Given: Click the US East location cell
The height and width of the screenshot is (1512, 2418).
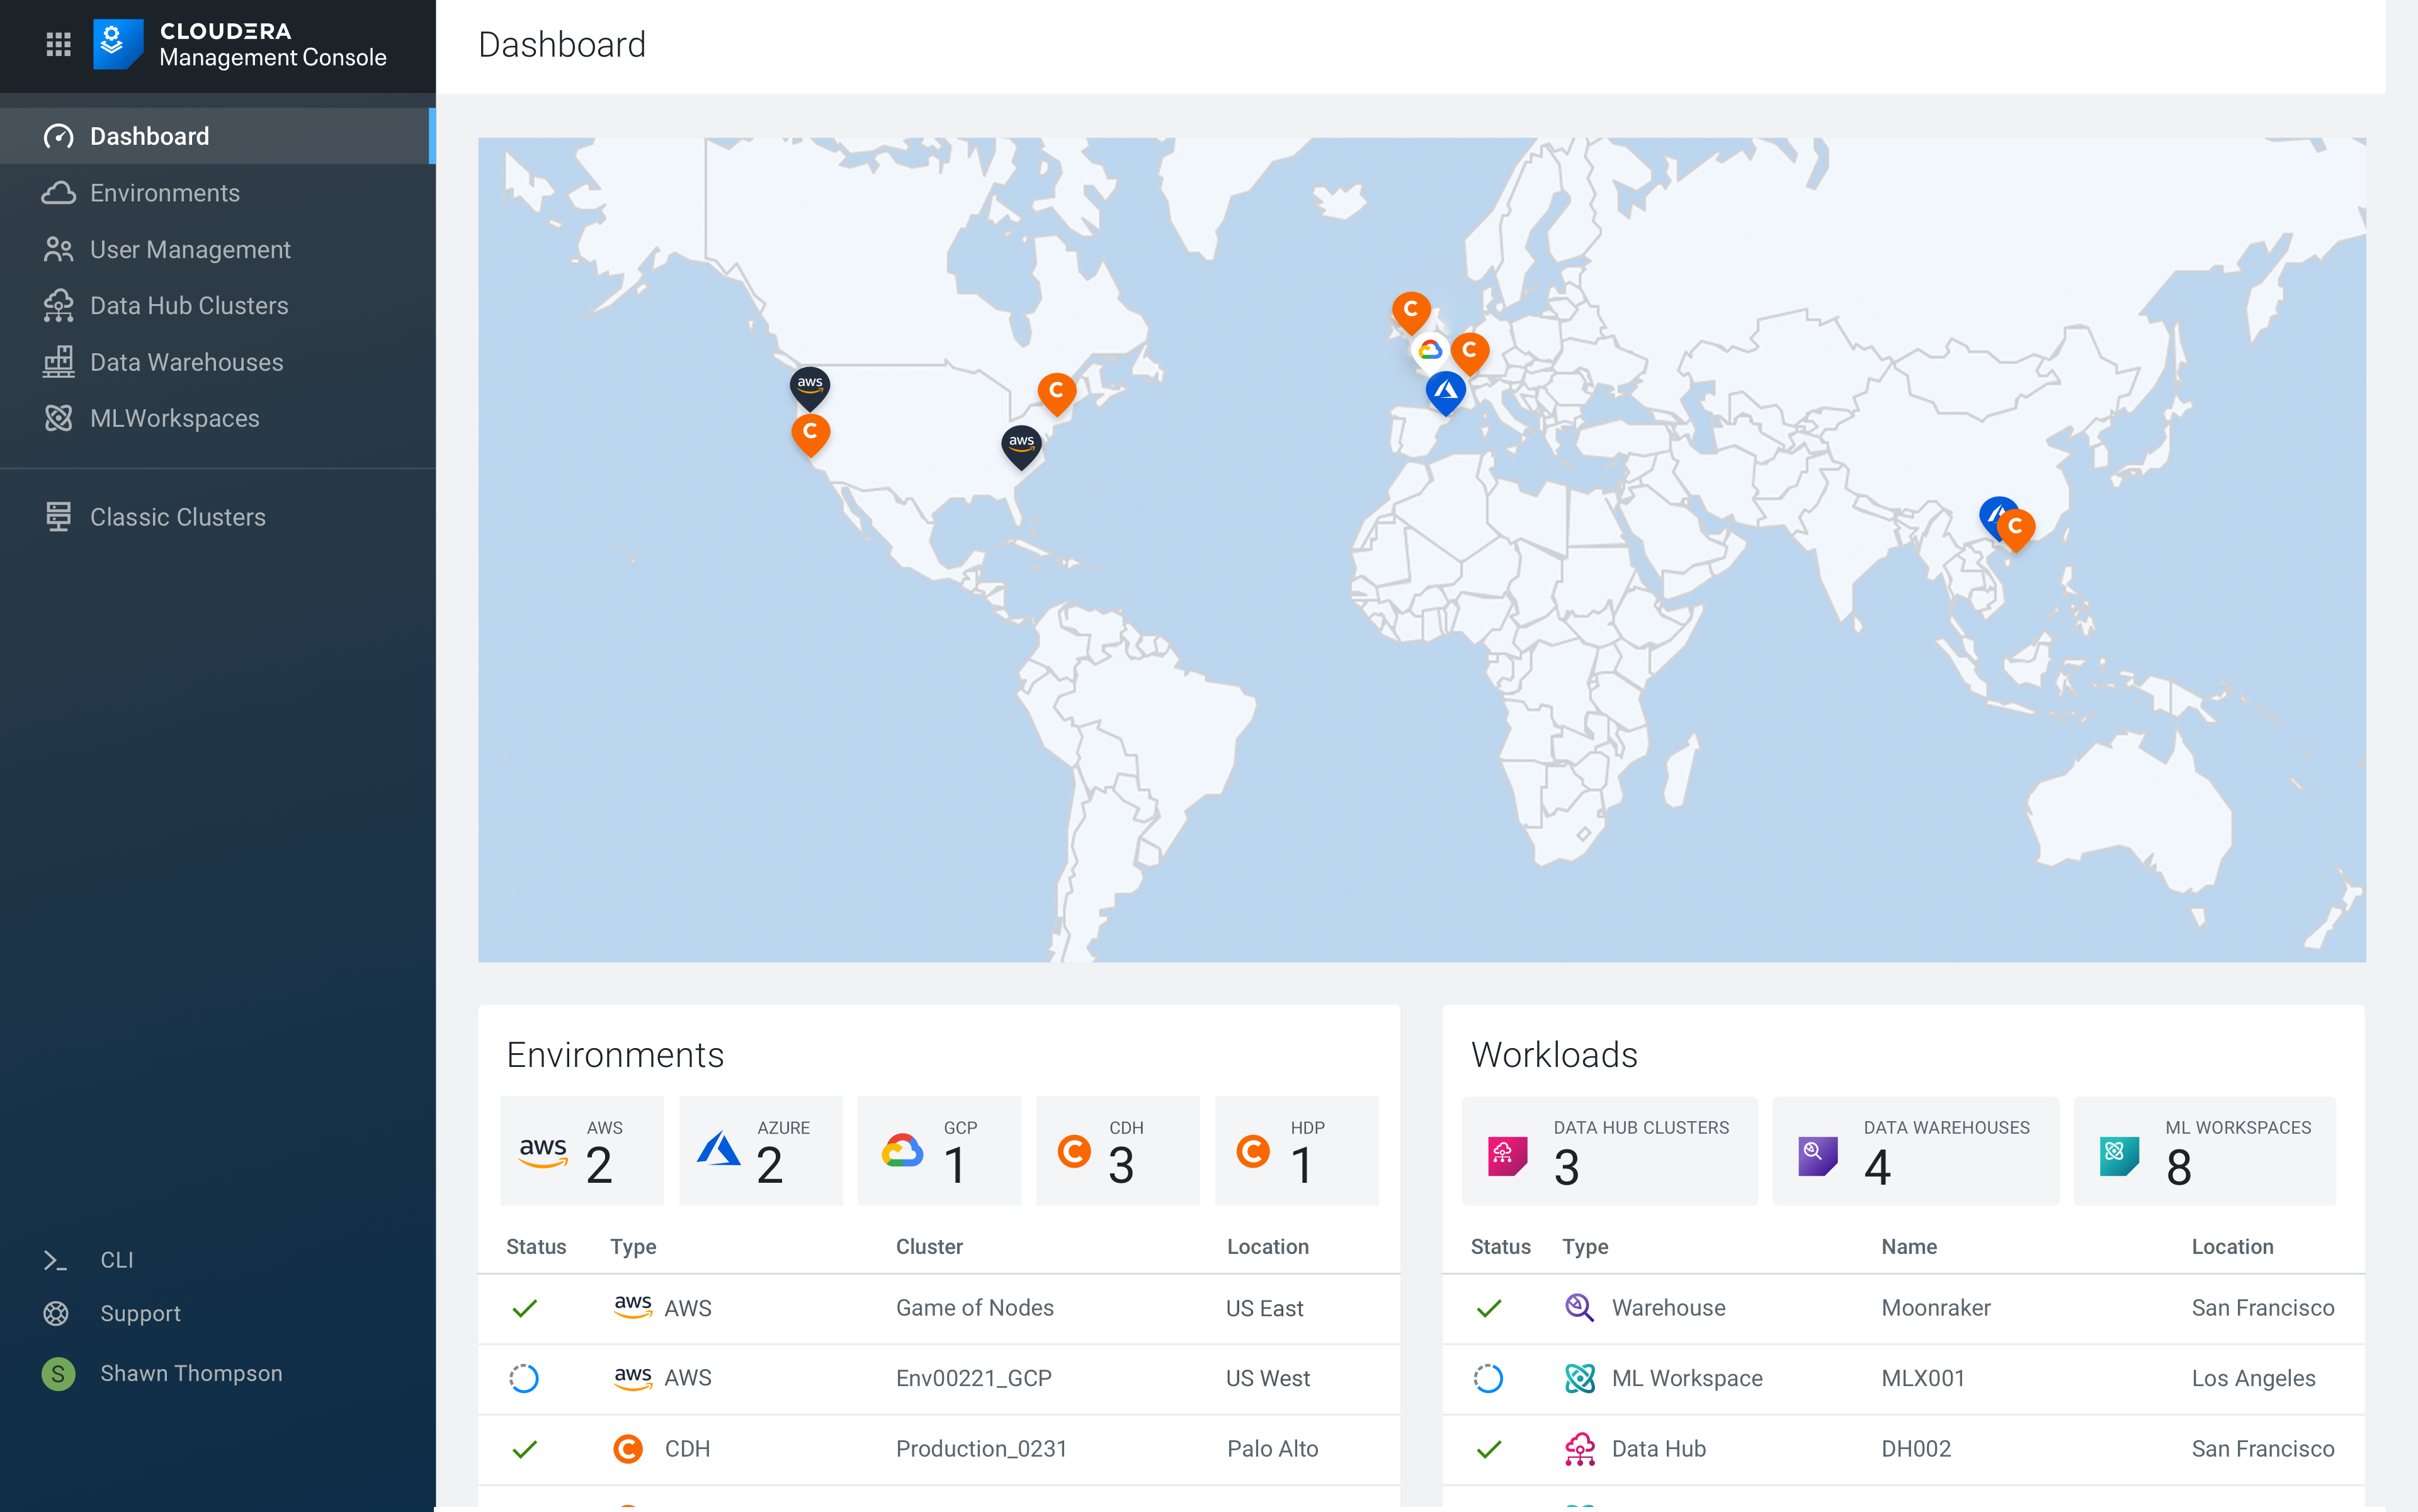Looking at the screenshot, I should point(1264,1308).
